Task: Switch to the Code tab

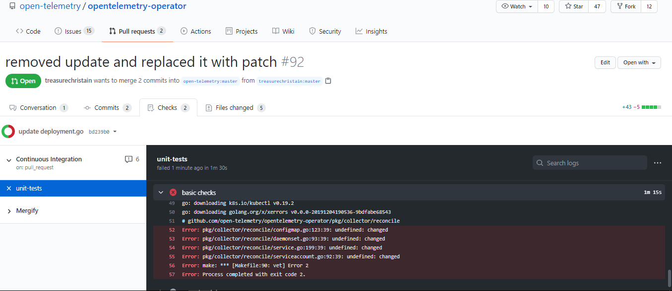Action: (x=28, y=31)
